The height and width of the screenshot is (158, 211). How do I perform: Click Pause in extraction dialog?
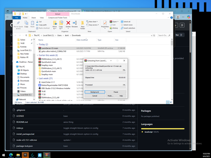(116, 92)
